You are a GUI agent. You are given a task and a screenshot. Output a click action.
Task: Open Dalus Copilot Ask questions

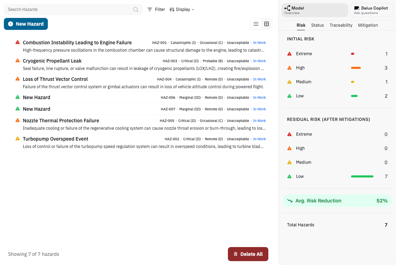[x=371, y=10]
